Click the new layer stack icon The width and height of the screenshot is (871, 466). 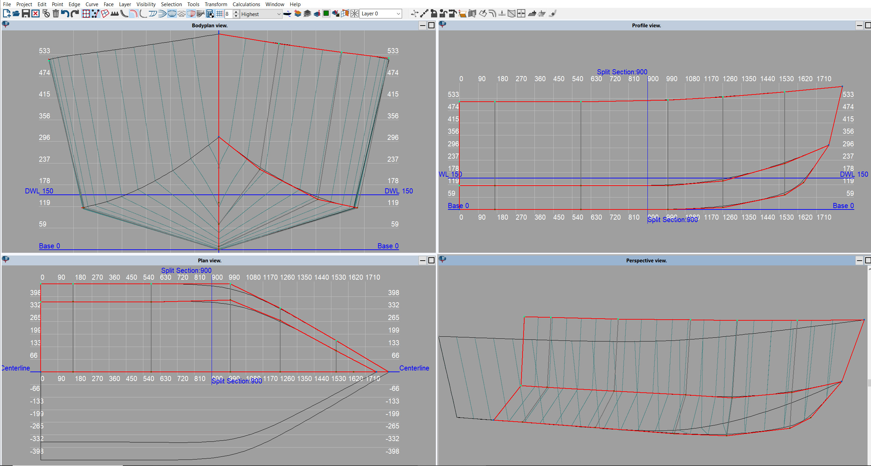[298, 14]
